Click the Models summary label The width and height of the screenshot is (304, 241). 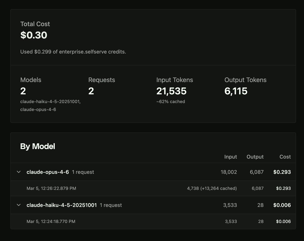(x=31, y=80)
